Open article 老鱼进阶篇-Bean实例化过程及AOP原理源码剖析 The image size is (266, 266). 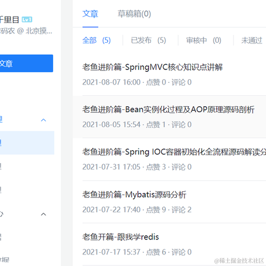[x=168, y=110]
